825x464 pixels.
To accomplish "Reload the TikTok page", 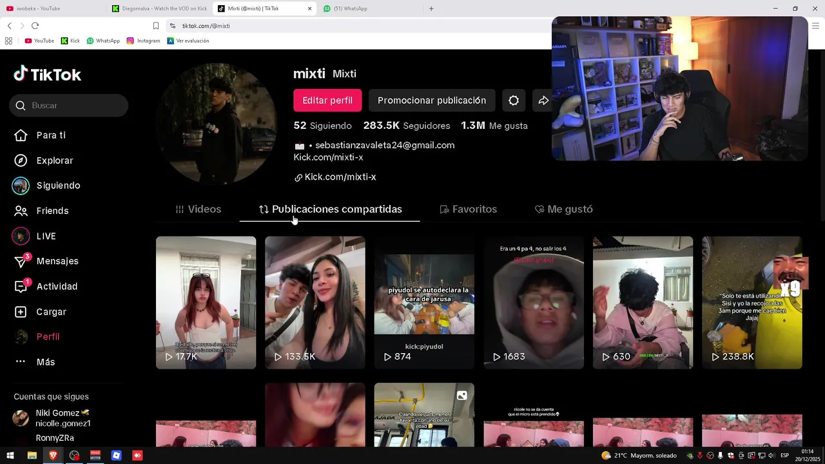I will [35, 26].
